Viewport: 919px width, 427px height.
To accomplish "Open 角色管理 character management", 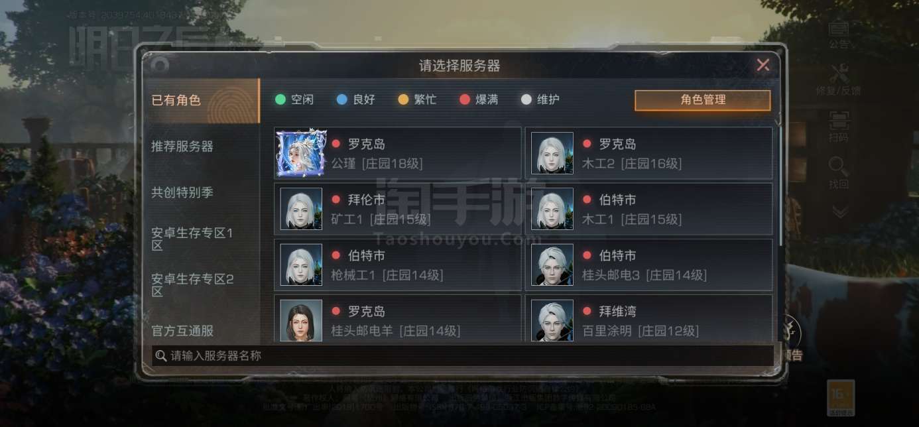I will (703, 100).
